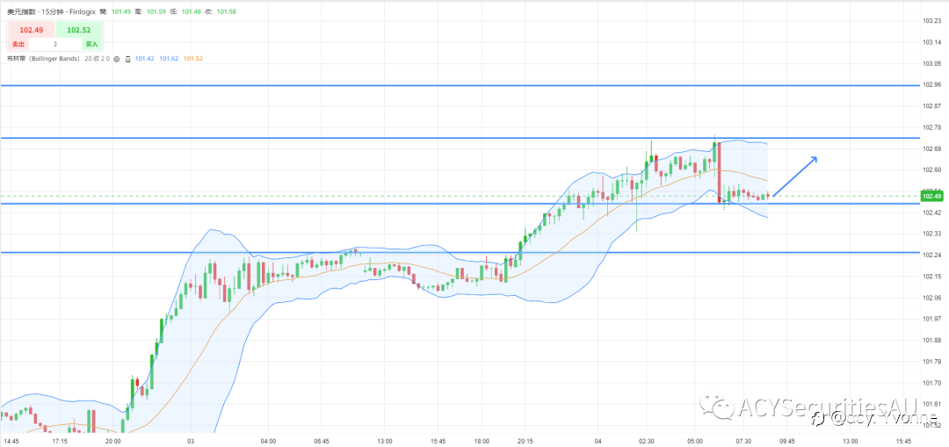The width and height of the screenshot is (949, 447).
Task: Click price axis label 101.70
Action: [x=931, y=382]
